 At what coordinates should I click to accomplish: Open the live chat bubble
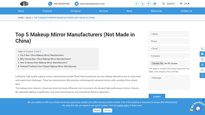coord(198,108)
